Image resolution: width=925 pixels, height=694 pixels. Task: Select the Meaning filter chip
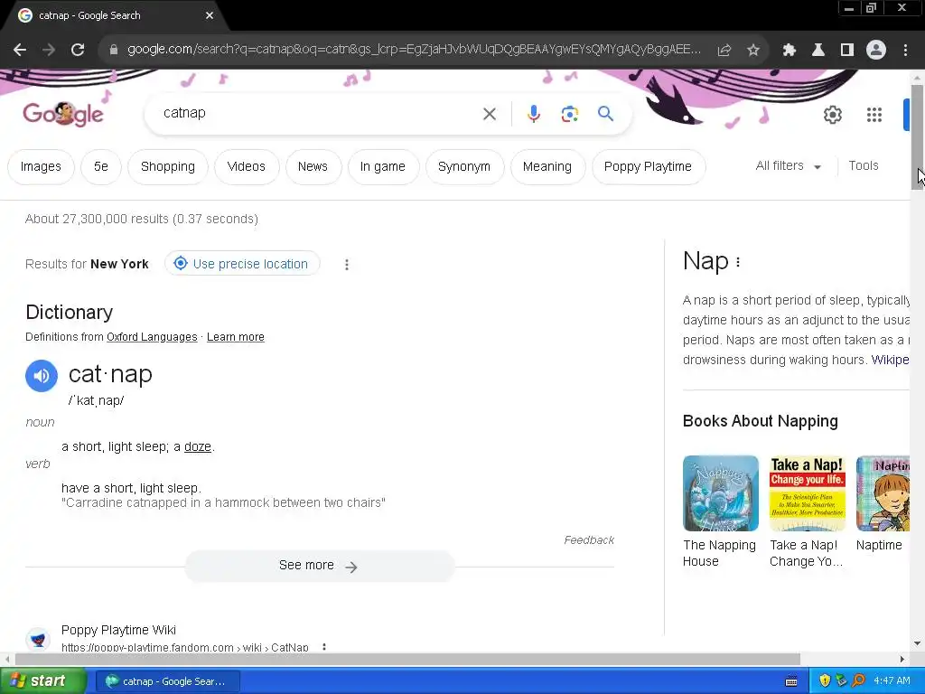(x=547, y=167)
